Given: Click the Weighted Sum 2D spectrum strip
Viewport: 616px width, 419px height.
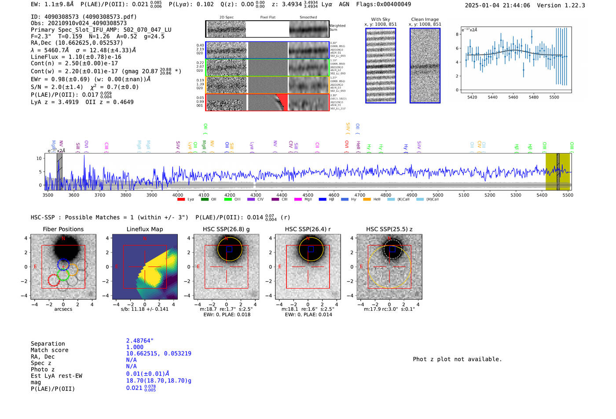Looking at the screenshot, I should (268, 29).
